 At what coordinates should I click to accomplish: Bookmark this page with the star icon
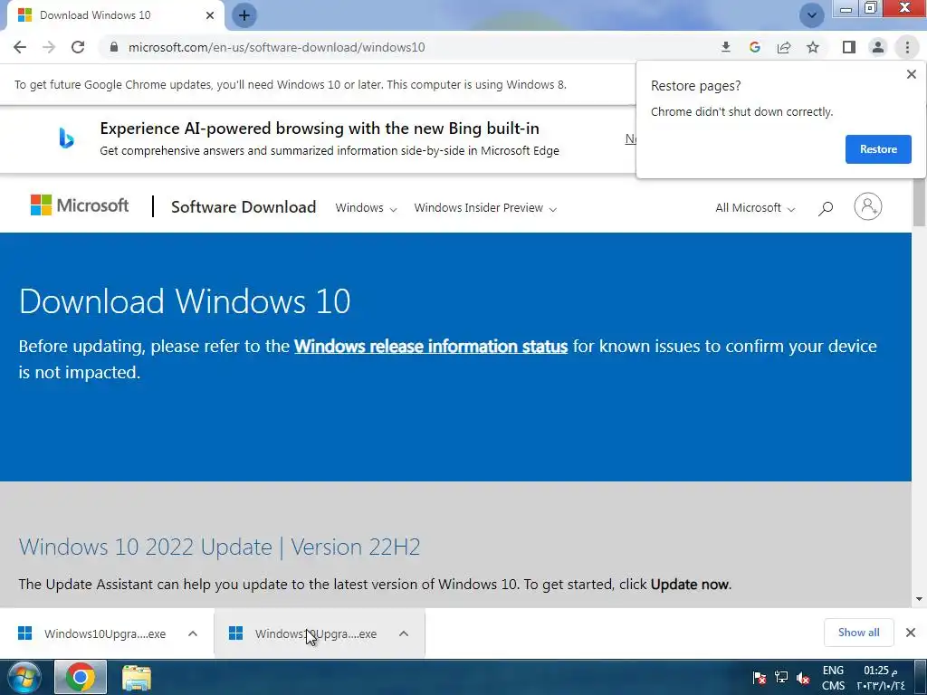pos(813,47)
